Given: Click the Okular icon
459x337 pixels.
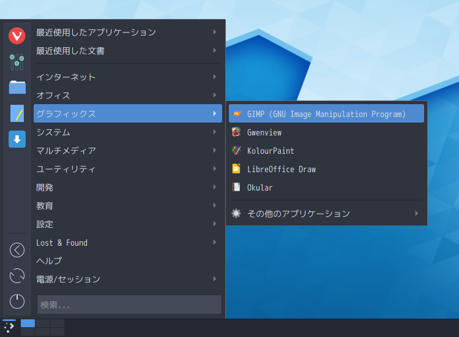Looking at the screenshot, I should pyautogui.click(x=236, y=187).
